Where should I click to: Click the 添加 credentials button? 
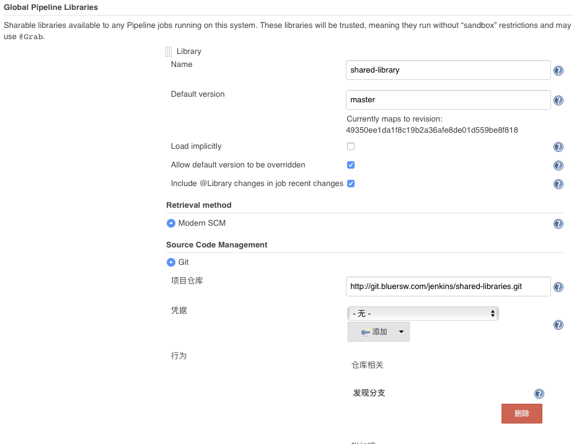point(379,332)
